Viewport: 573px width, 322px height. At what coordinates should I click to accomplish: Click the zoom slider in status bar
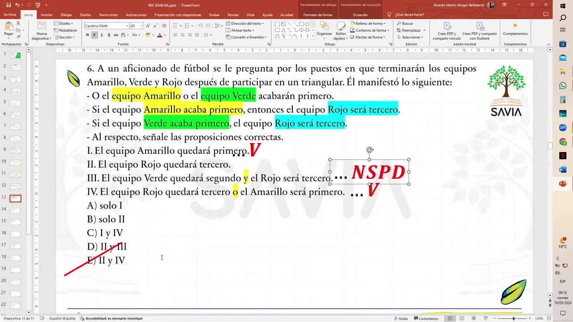513,318
